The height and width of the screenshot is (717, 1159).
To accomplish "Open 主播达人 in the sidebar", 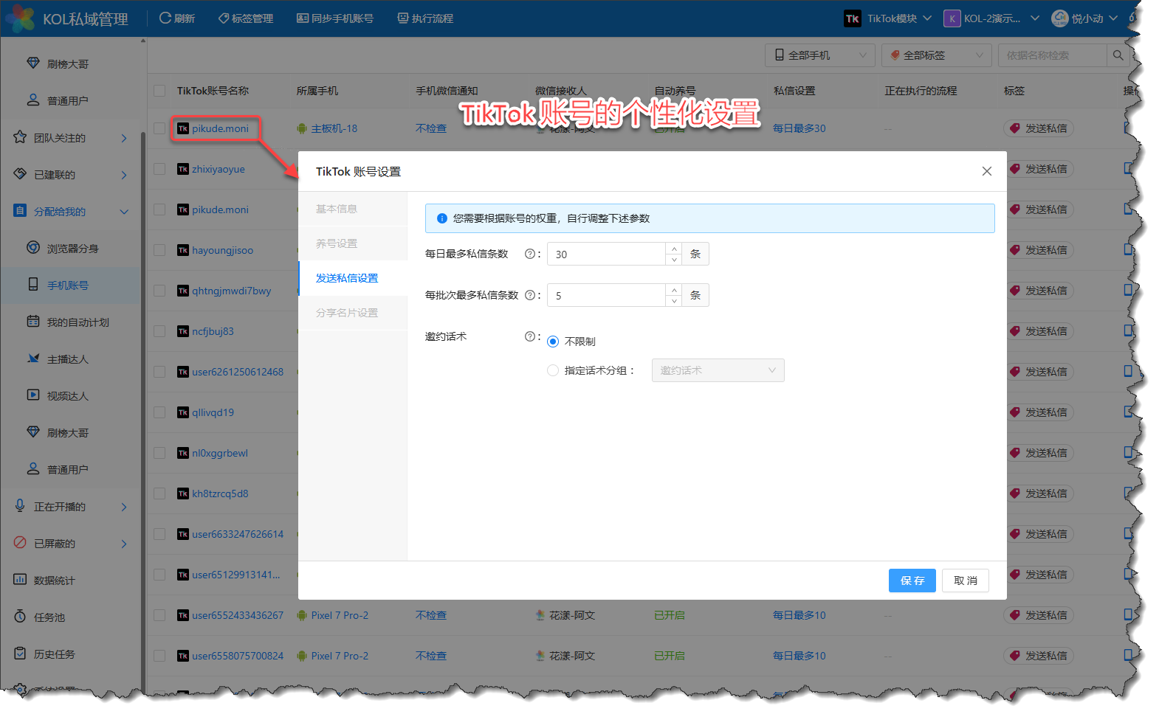I will (x=71, y=359).
